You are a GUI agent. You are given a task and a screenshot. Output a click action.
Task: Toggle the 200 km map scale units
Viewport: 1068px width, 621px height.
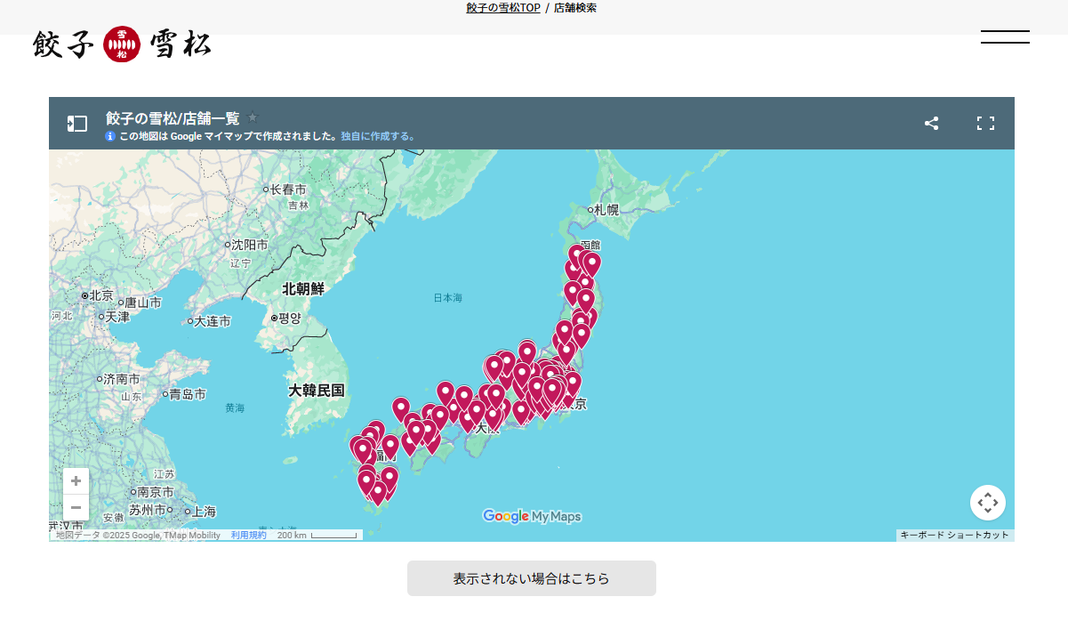[317, 536]
